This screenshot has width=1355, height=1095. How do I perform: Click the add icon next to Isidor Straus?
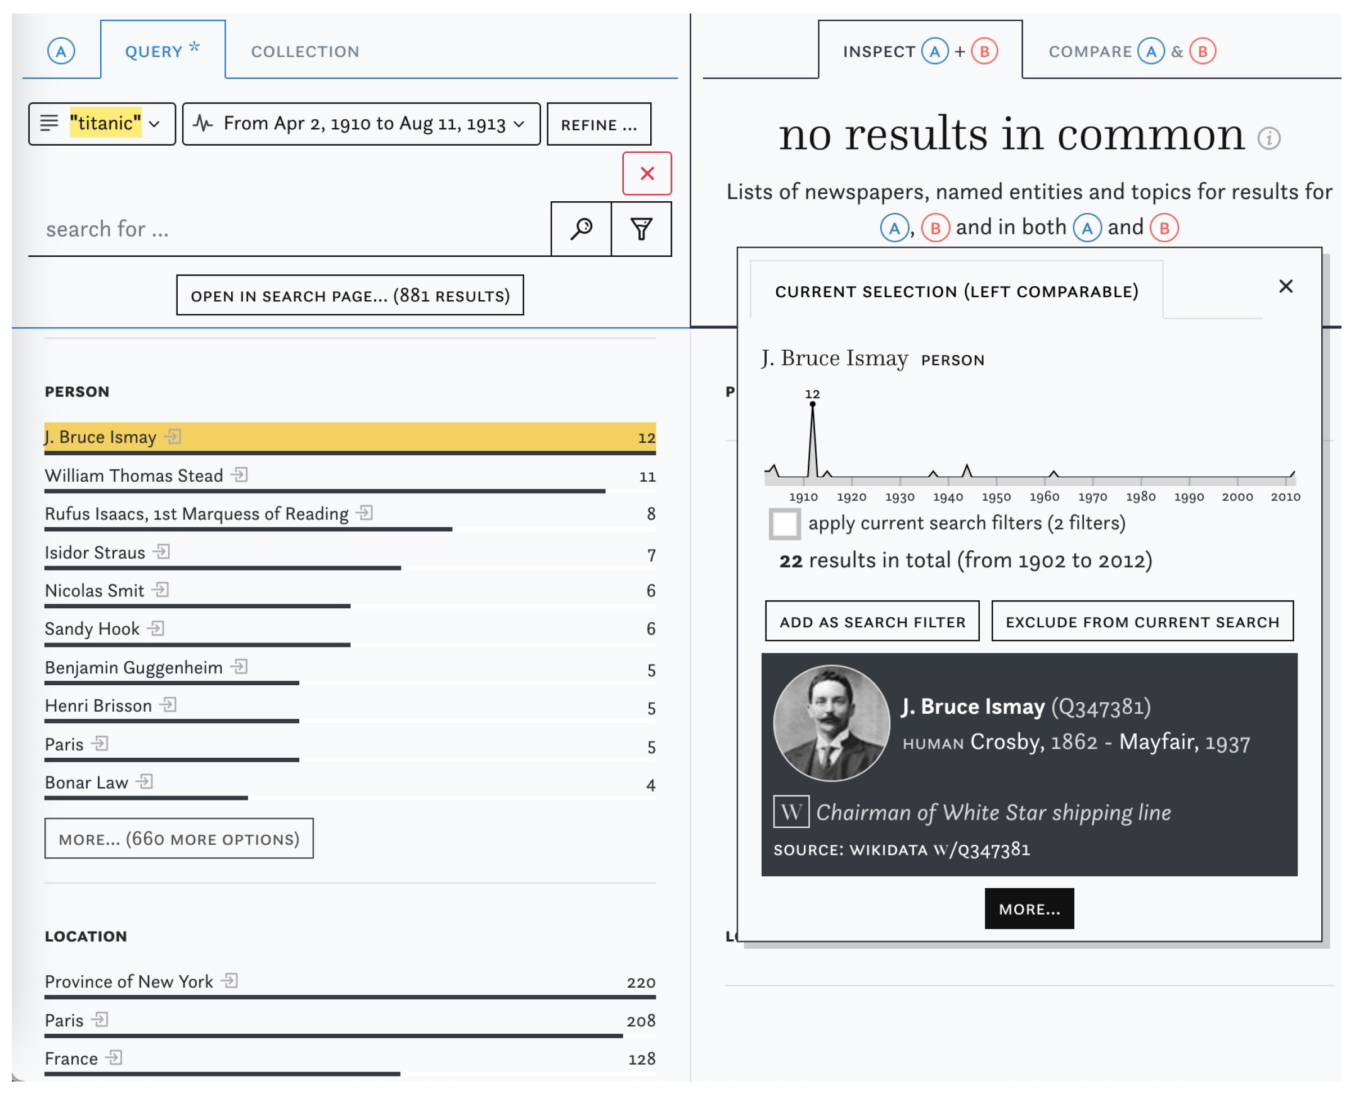tap(161, 551)
